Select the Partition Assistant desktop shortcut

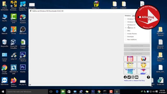tap(23, 19)
